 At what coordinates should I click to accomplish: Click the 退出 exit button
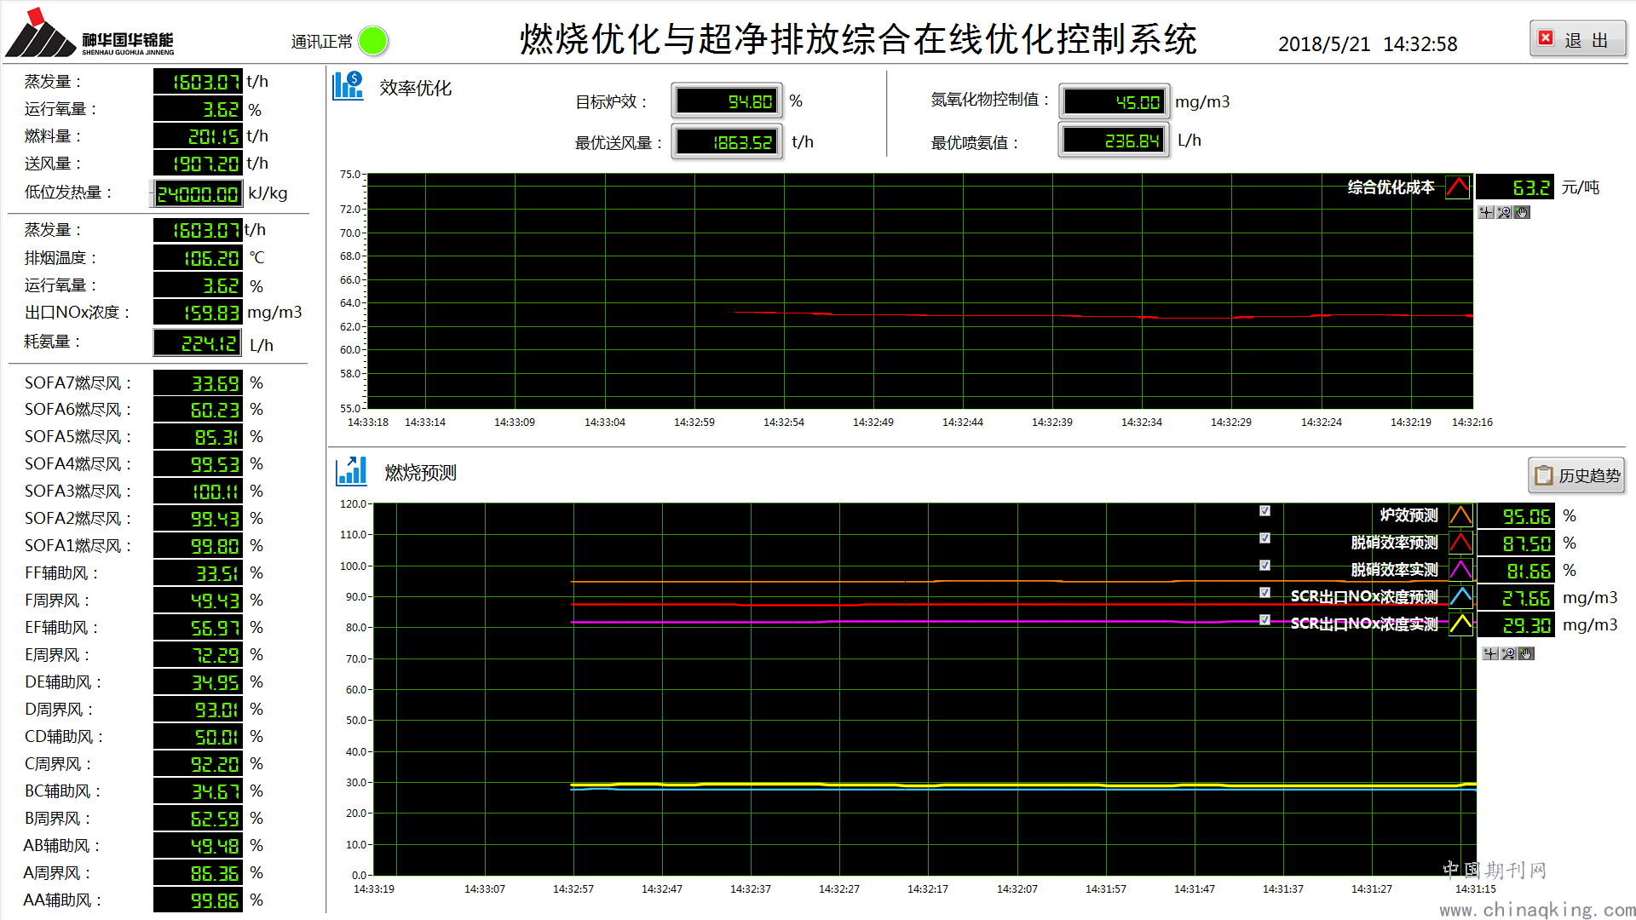pyautogui.click(x=1577, y=39)
